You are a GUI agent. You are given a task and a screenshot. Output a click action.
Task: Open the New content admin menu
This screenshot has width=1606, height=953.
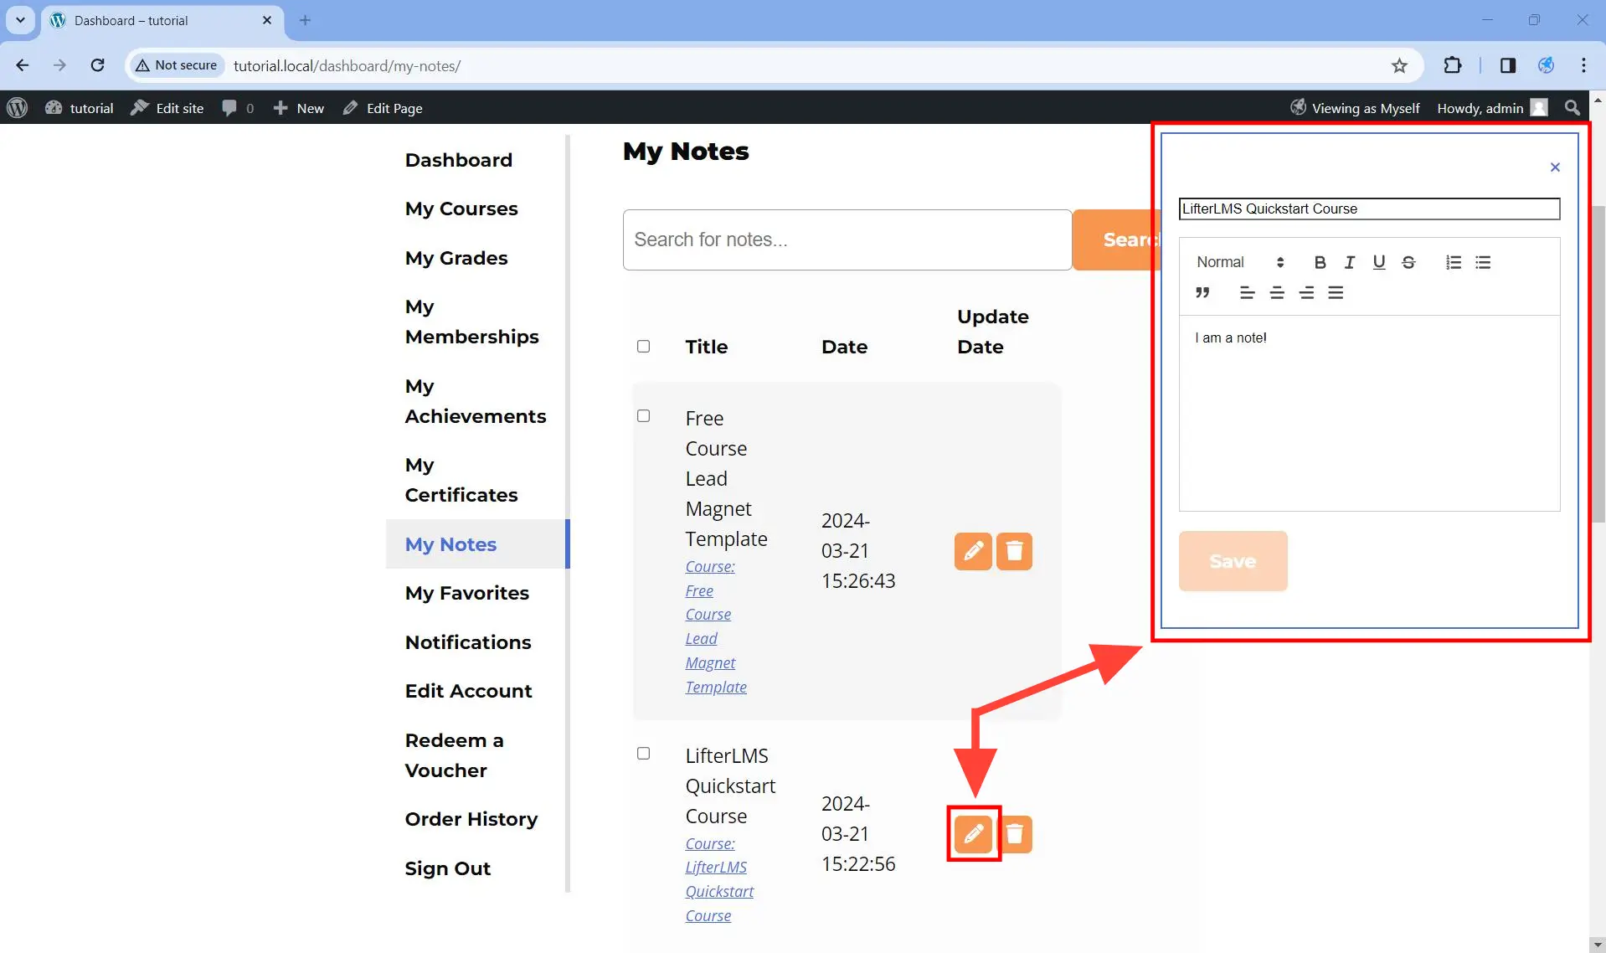pos(298,108)
